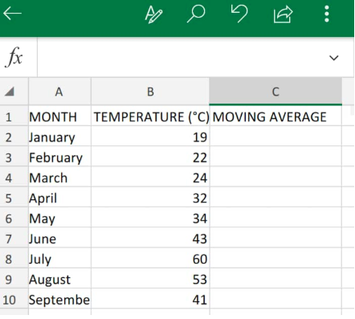
Task: Tap the fx insert function icon
Action: (14, 57)
